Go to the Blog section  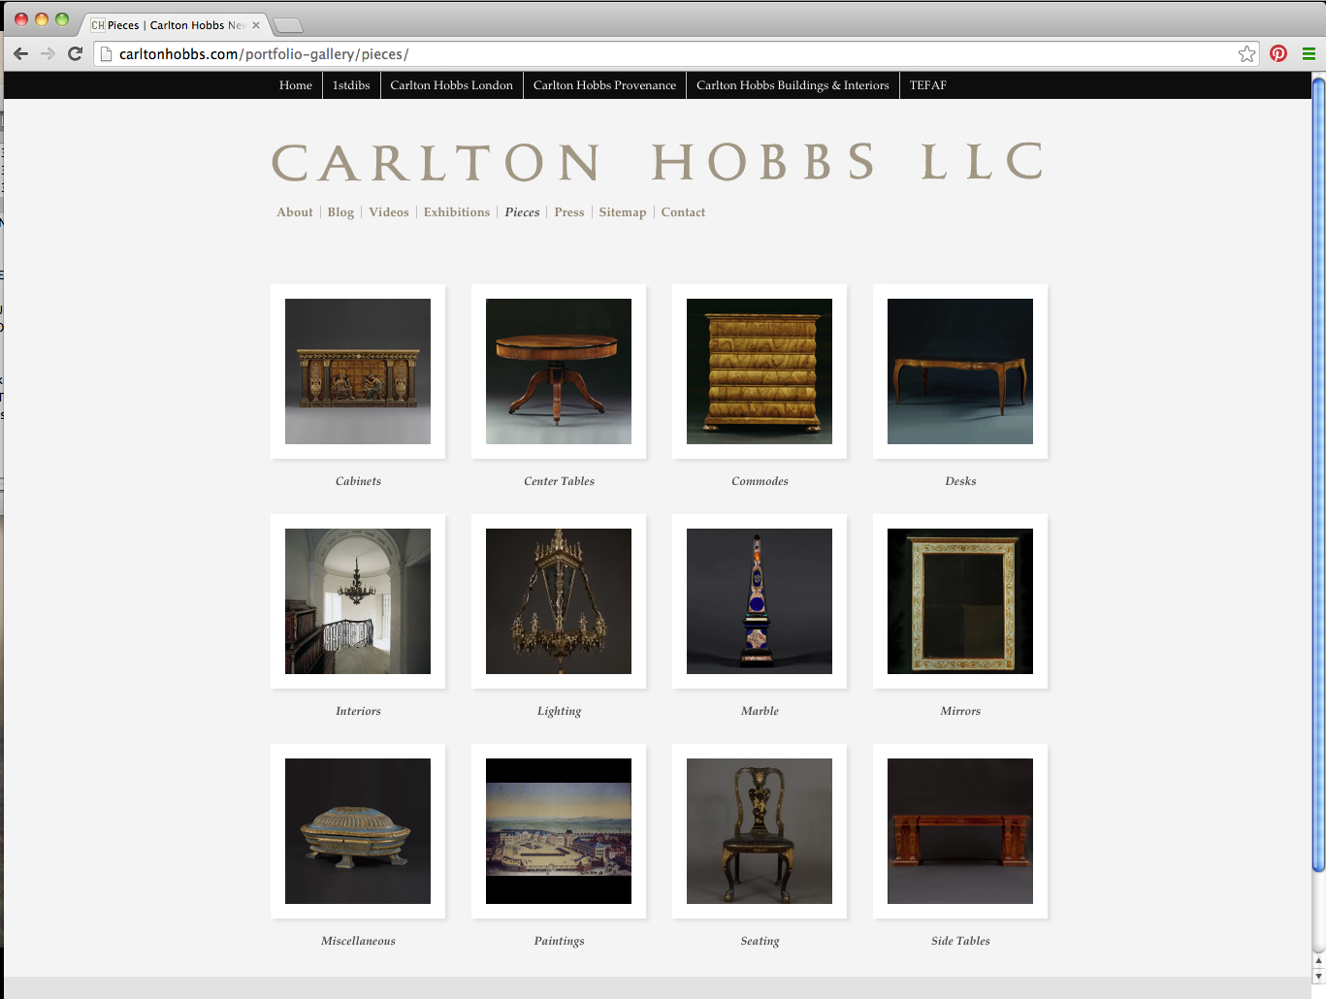tap(340, 212)
